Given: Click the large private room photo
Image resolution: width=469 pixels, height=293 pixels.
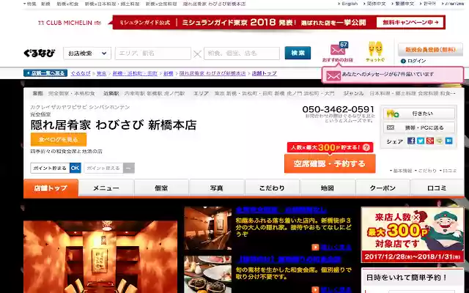Looking at the screenshot, I should 100,257.
